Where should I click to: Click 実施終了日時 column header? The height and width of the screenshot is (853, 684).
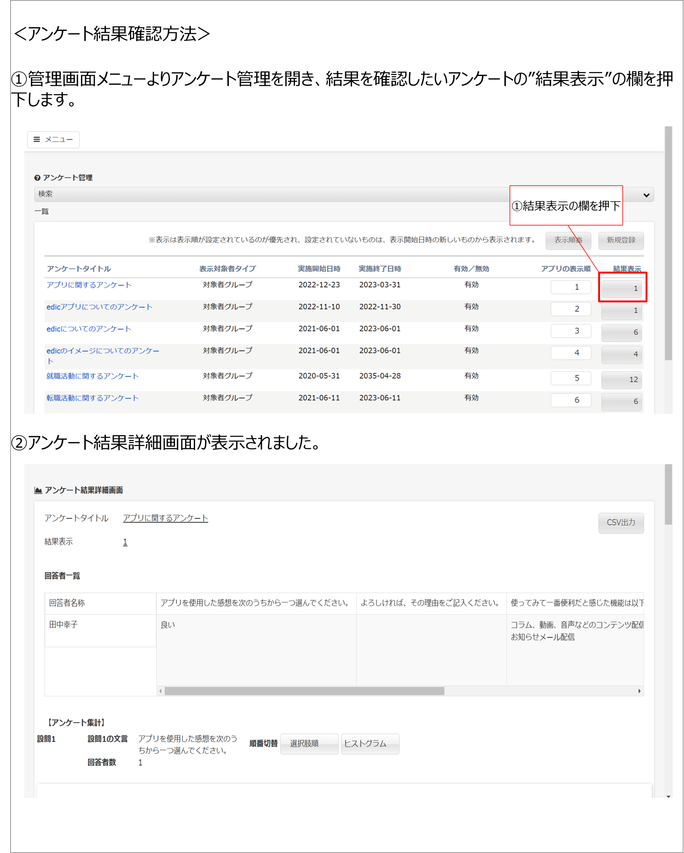(x=379, y=269)
